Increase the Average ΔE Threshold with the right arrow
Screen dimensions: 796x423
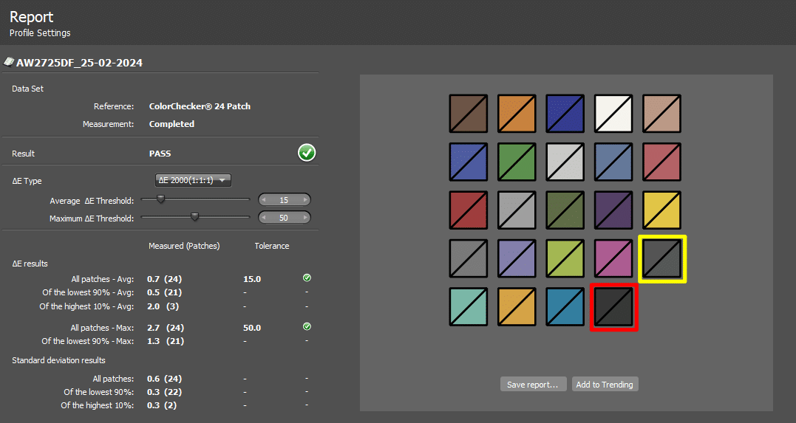coord(305,200)
